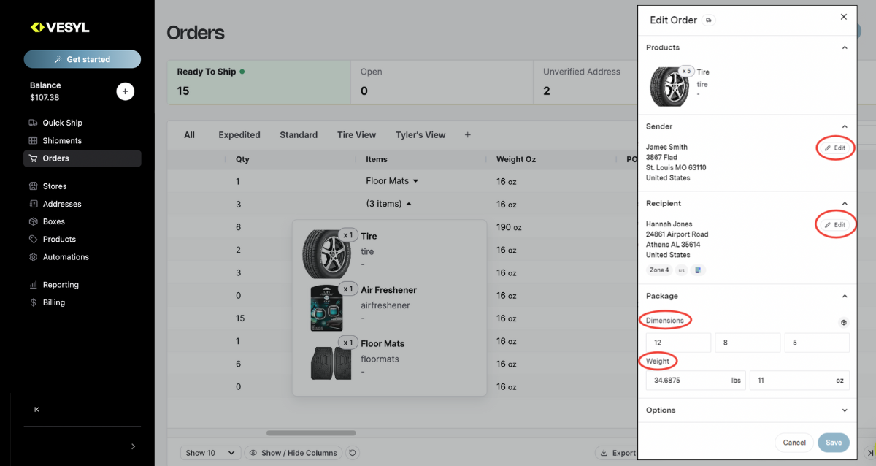Click the blue building icon badge
The image size is (876, 466).
(x=698, y=270)
